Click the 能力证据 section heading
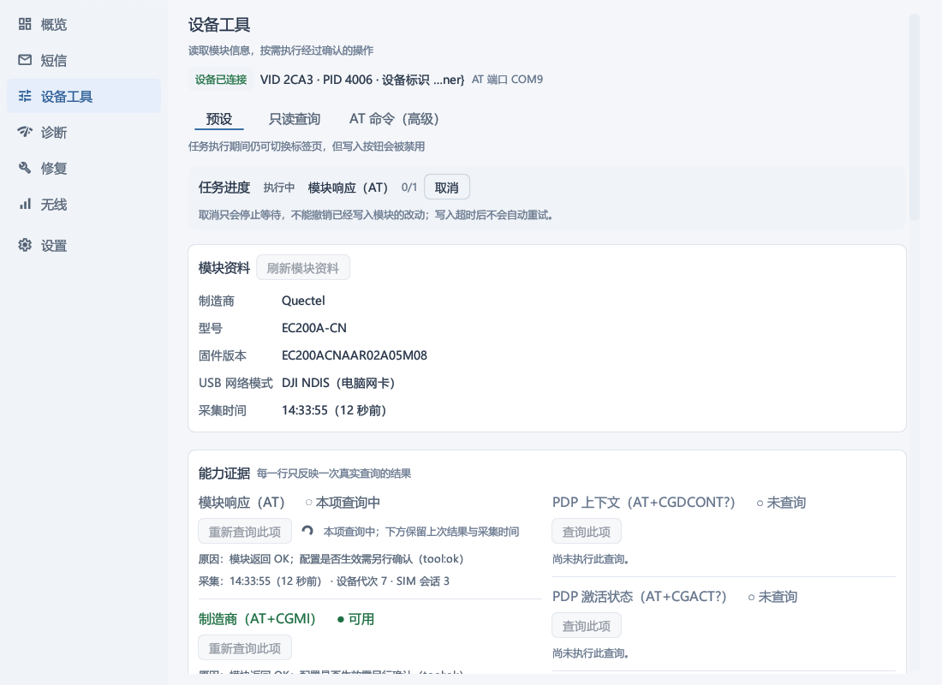Image resolution: width=942 pixels, height=685 pixels. 224,474
